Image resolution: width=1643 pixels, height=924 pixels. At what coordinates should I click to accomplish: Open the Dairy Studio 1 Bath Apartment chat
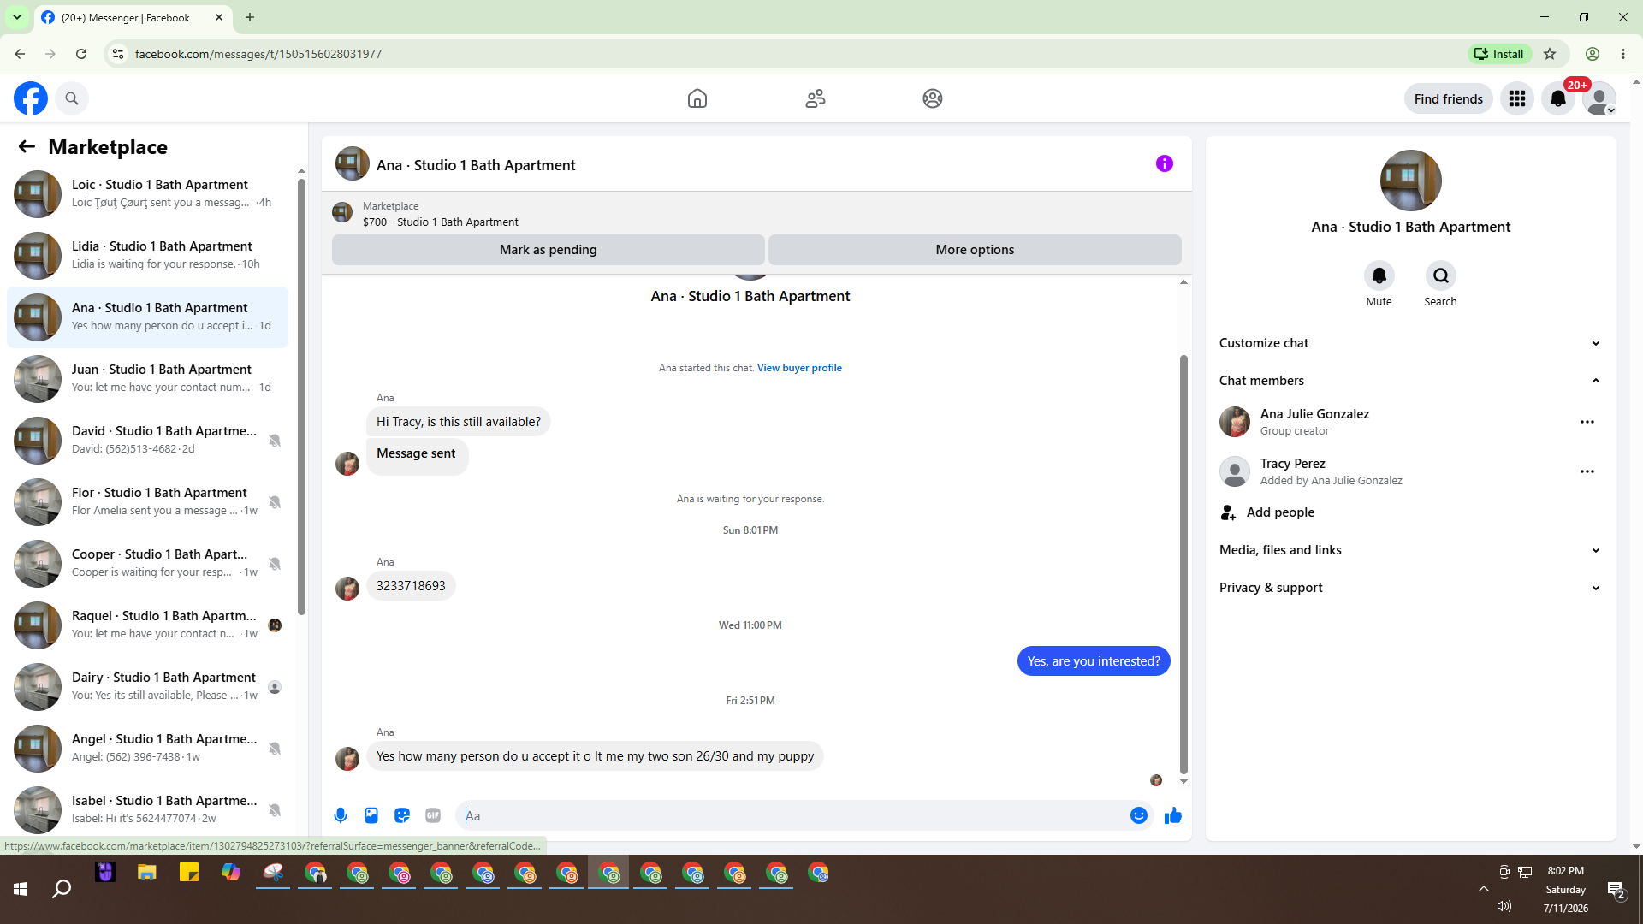pos(147,687)
